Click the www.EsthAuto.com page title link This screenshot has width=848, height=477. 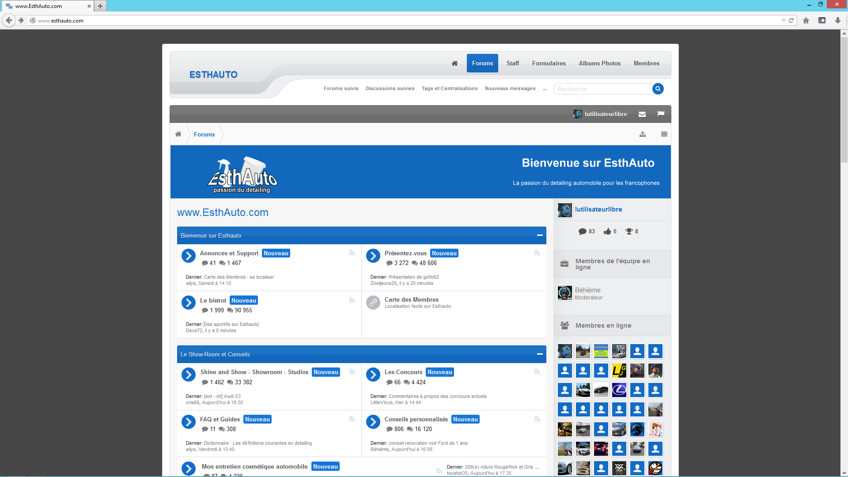[223, 212]
